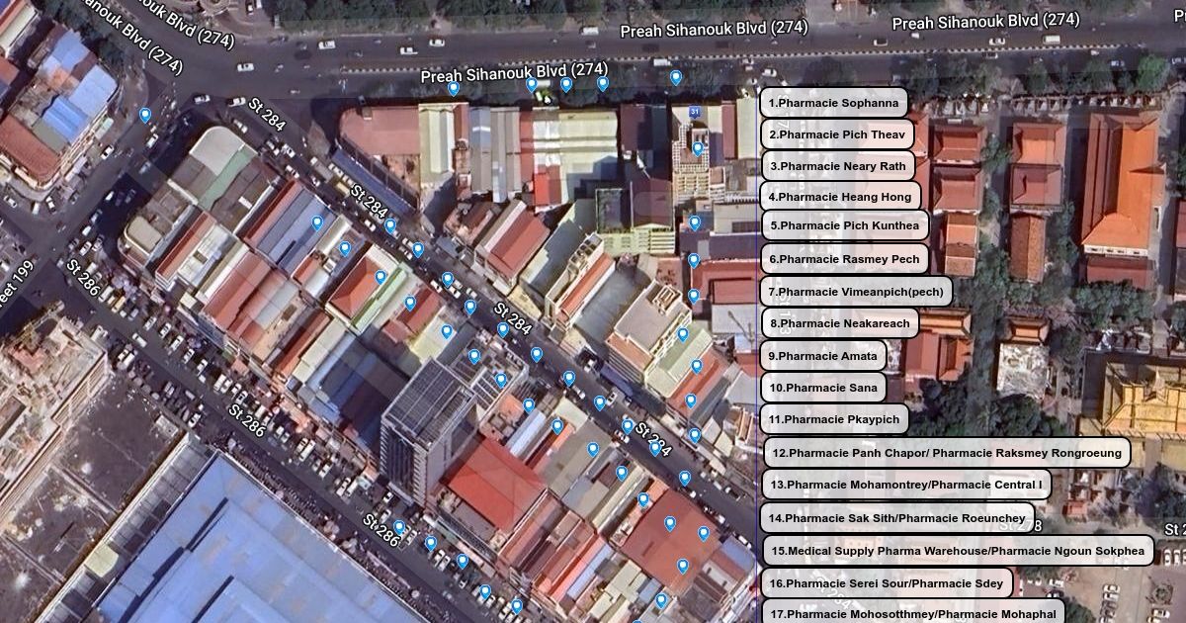Click the isolated pin west of St 284 intersection
1186x623 pixels.
[145, 116]
